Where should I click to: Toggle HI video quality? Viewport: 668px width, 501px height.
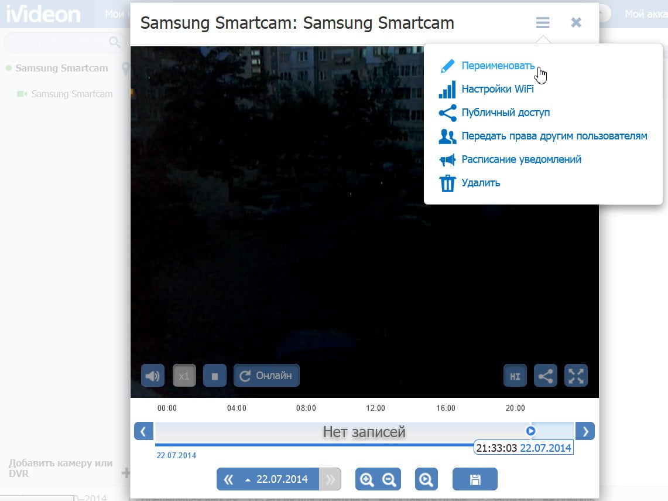point(515,376)
